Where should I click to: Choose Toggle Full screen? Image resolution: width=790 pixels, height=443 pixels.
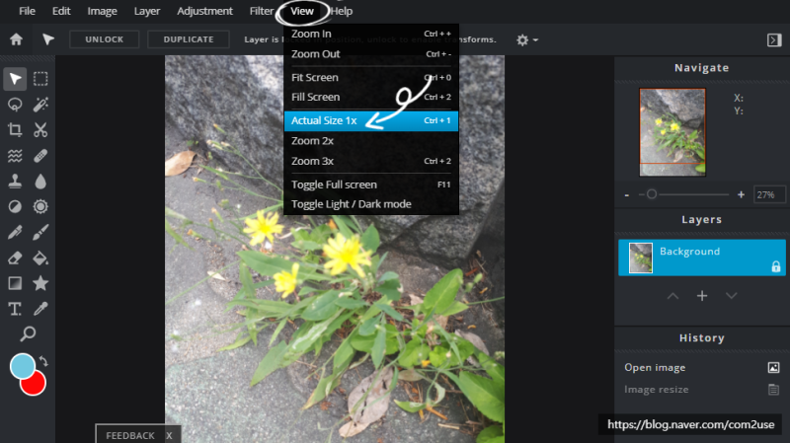pyautogui.click(x=371, y=185)
